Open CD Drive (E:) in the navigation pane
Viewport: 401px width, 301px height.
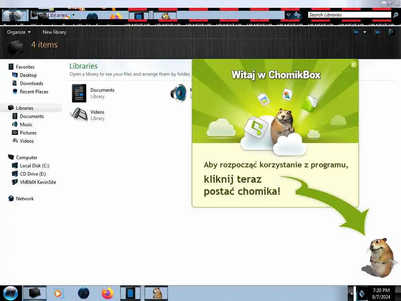click(x=33, y=174)
